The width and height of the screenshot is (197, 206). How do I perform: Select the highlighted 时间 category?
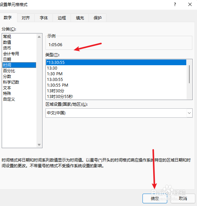pyautogui.click(x=19, y=65)
